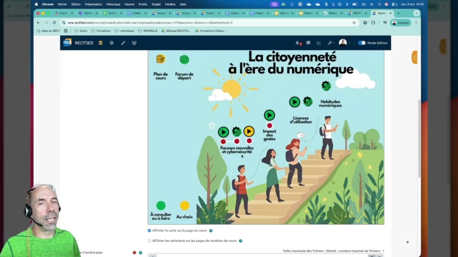The height and width of the screenshot is (257, 458).
Task: Open the Formations bookmark folder
Action: coord(101,31)
